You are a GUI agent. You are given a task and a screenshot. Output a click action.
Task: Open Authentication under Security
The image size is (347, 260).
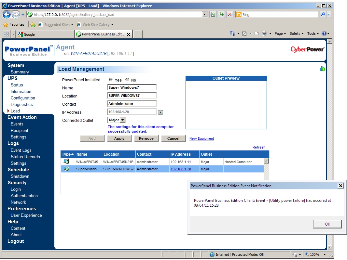[x=24, y=196]
